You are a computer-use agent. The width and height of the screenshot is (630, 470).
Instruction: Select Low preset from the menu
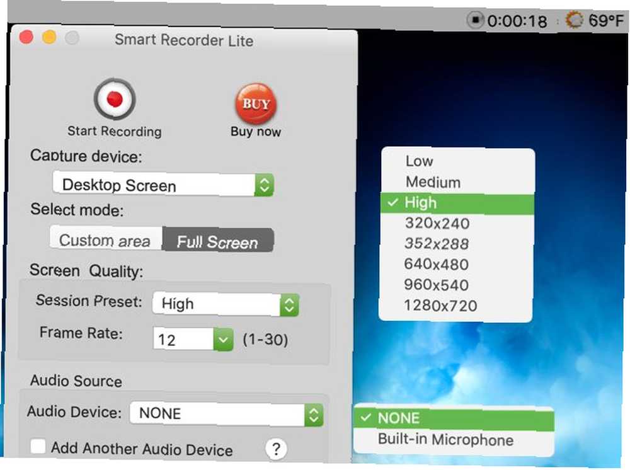[457, 161]
